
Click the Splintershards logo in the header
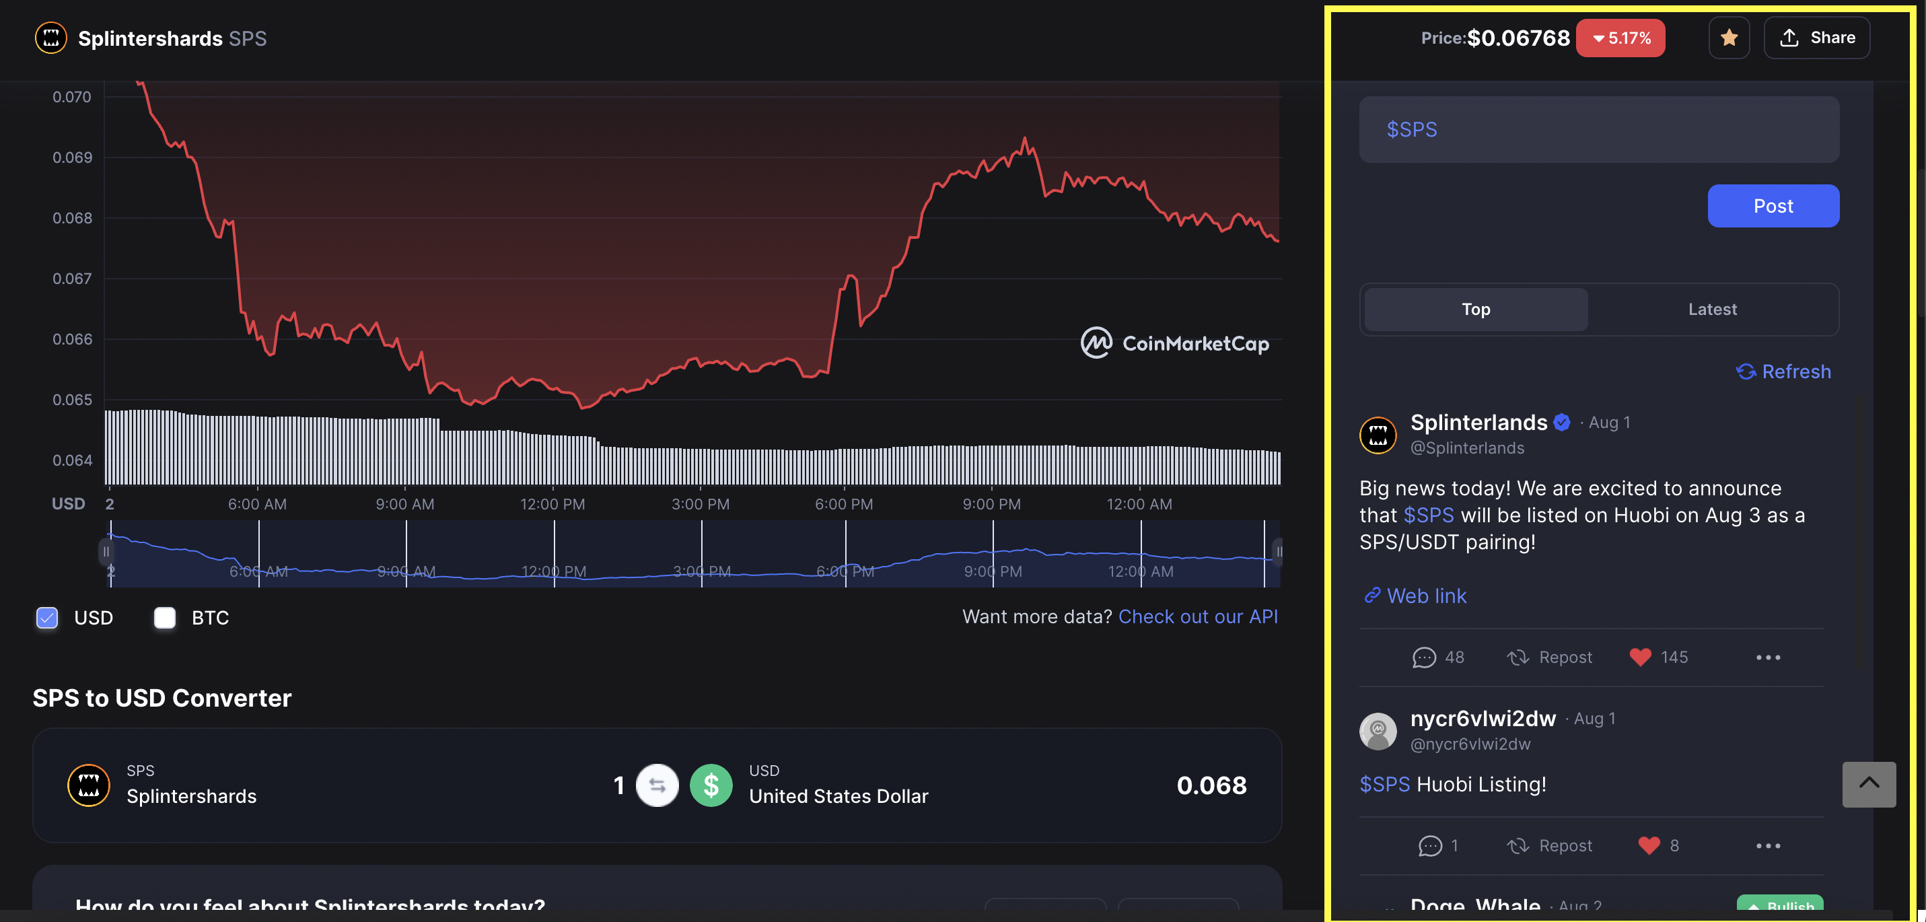coord(51,38)
